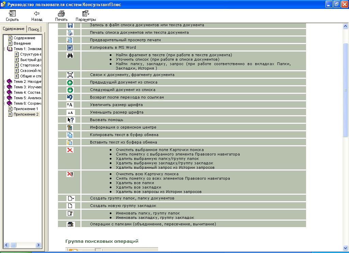The height and width of the screenshot is (253, 349).
Task: Click the green up arrow previous-document icon
Action: (x=70, y=83)
